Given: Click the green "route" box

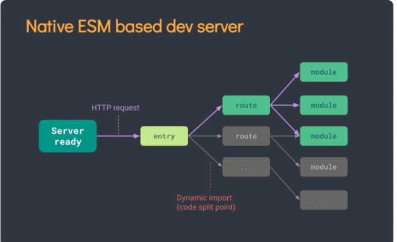Looking at the screenshot, I should pyautogui.click(x=246, y=106).
